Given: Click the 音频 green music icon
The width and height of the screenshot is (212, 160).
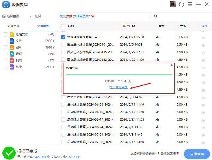Looking at the screenshot, I should pyautogui.click(x=12, y=54).
